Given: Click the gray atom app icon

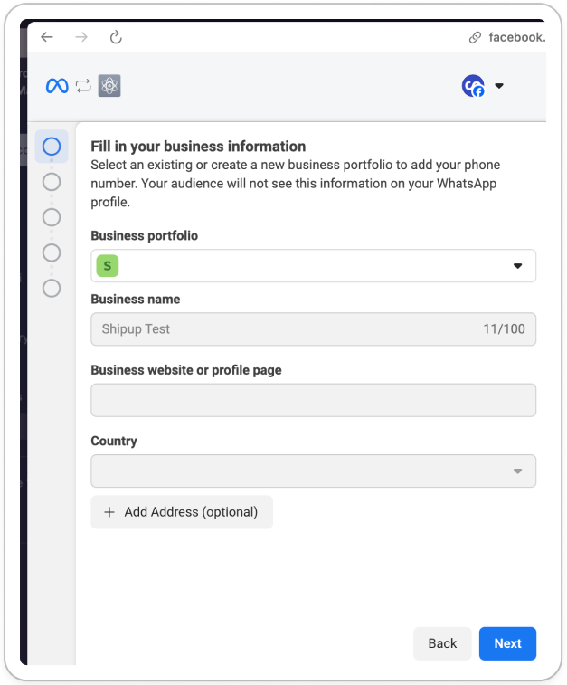Looking at the screenshot, I should 109,86.
